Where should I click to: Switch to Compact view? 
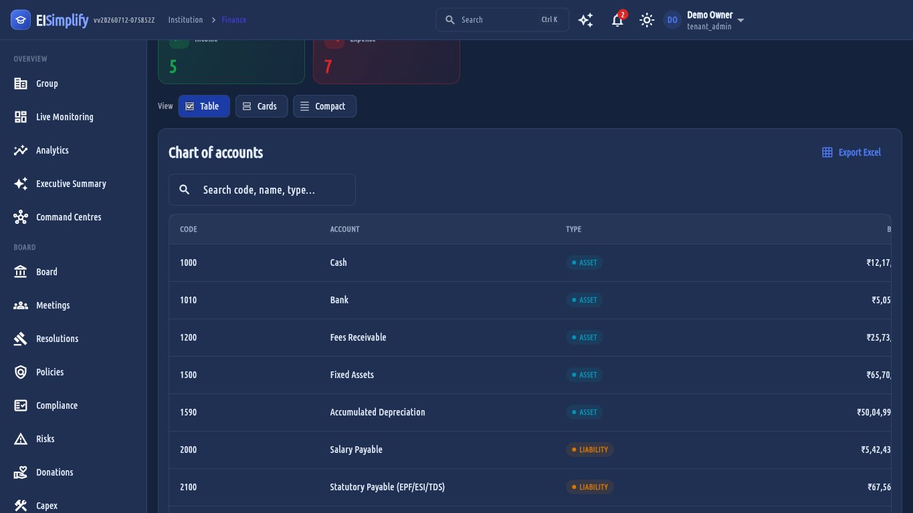tap(324, 106)
